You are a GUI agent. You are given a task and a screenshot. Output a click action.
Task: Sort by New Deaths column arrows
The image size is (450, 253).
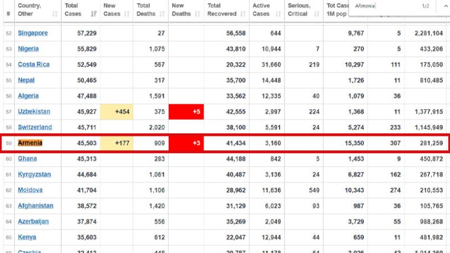(197, 14)
